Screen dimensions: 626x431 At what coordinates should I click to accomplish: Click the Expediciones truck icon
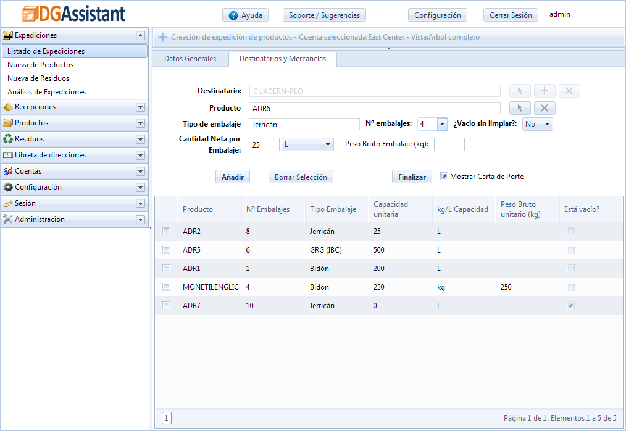(8, 36)
